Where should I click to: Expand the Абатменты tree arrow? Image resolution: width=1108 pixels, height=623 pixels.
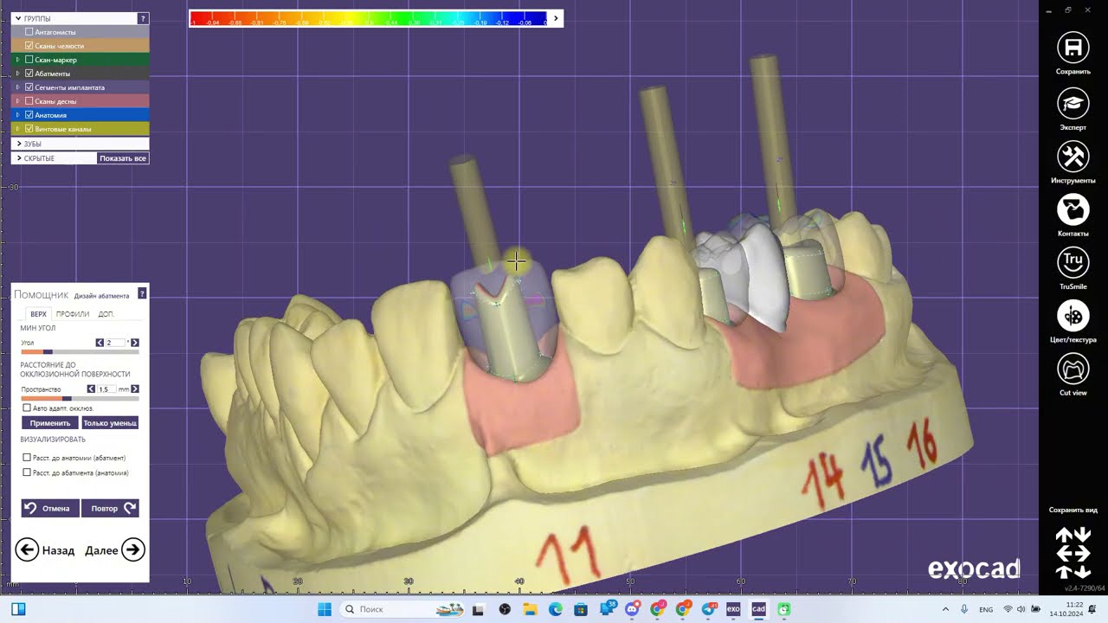click(x=17, y=74)
